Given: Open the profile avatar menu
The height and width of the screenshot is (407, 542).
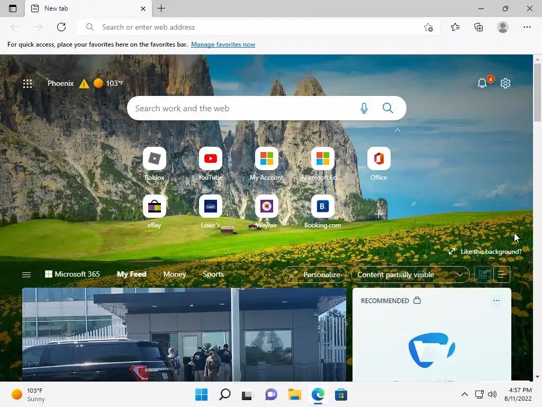Looking at the screenshot, I should pos(503,27).
